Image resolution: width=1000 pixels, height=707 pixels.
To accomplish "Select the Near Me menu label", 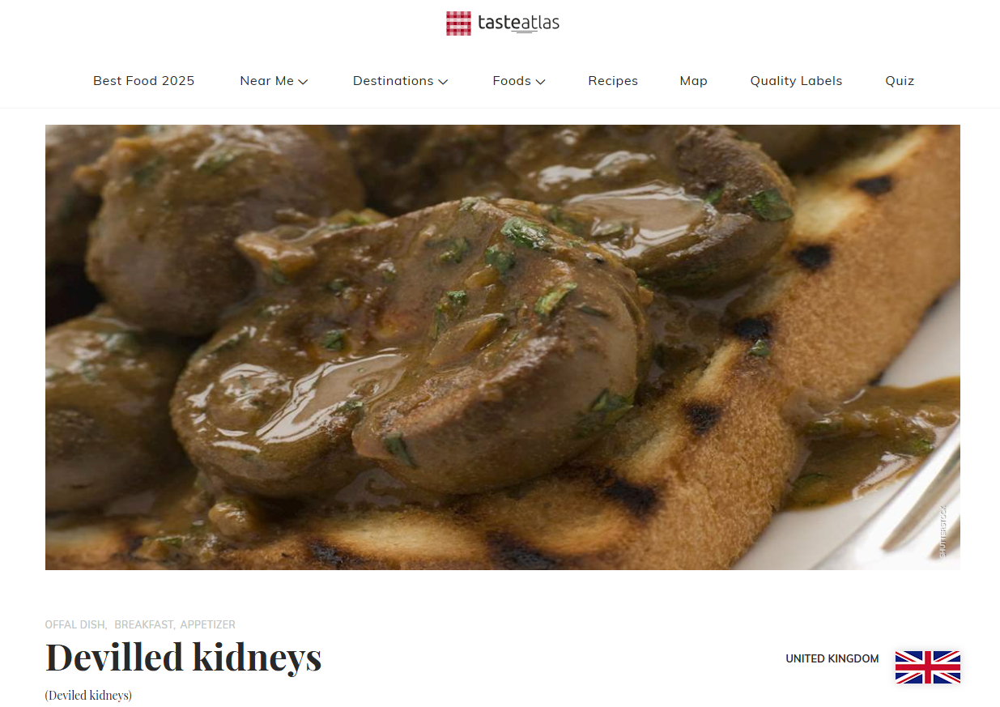I will point(267,81).
